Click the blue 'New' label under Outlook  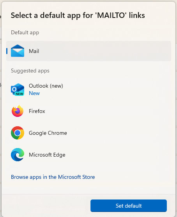click(x=34, y=93)
